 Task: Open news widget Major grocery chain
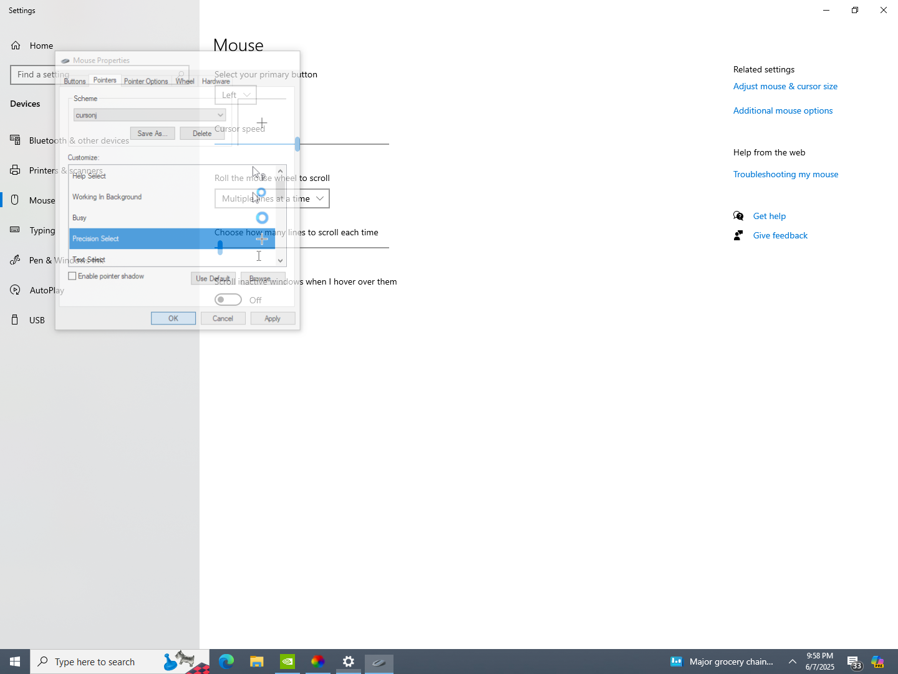[722, 662]
